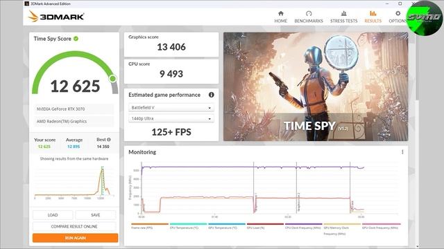Click the score distribution histogram chart

pos(74,182)
